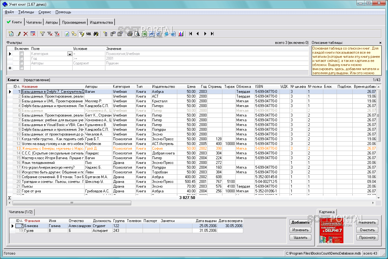Click the Просмотр button
388x259 pixels.
(x=367, y=238)
